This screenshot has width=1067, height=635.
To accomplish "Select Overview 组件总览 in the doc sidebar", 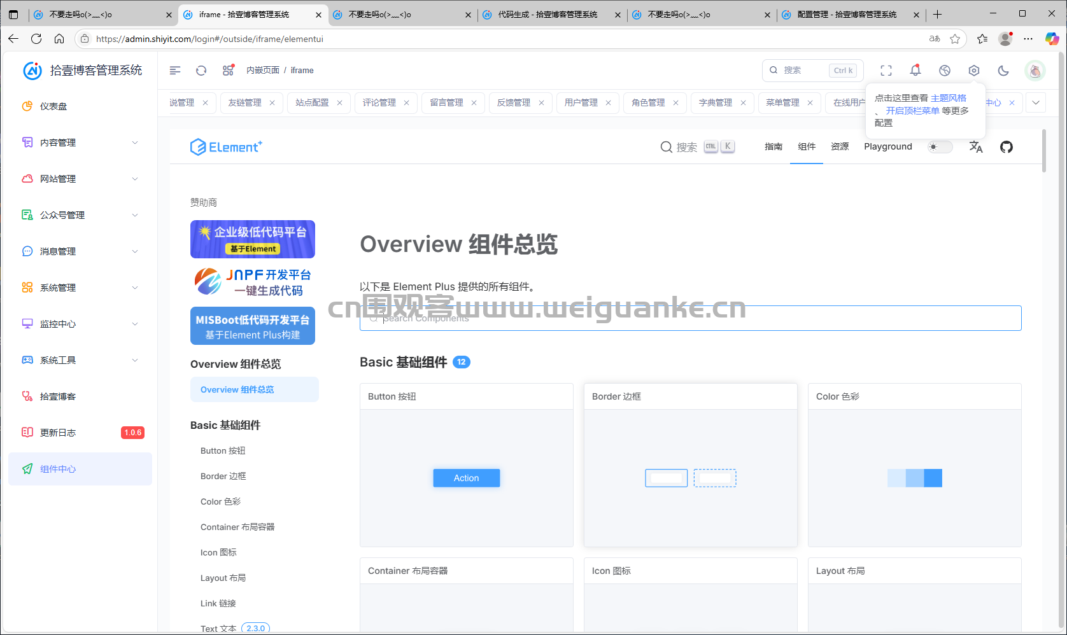I will click(x=255, y=389).
